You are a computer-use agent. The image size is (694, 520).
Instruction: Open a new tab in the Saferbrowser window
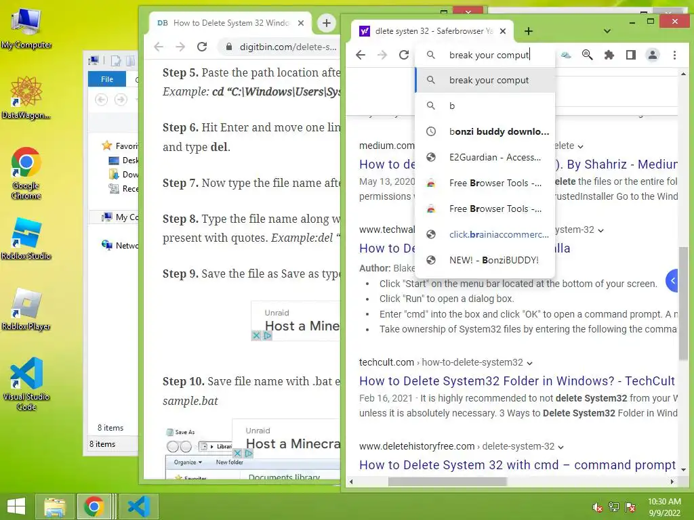(529, 31)
